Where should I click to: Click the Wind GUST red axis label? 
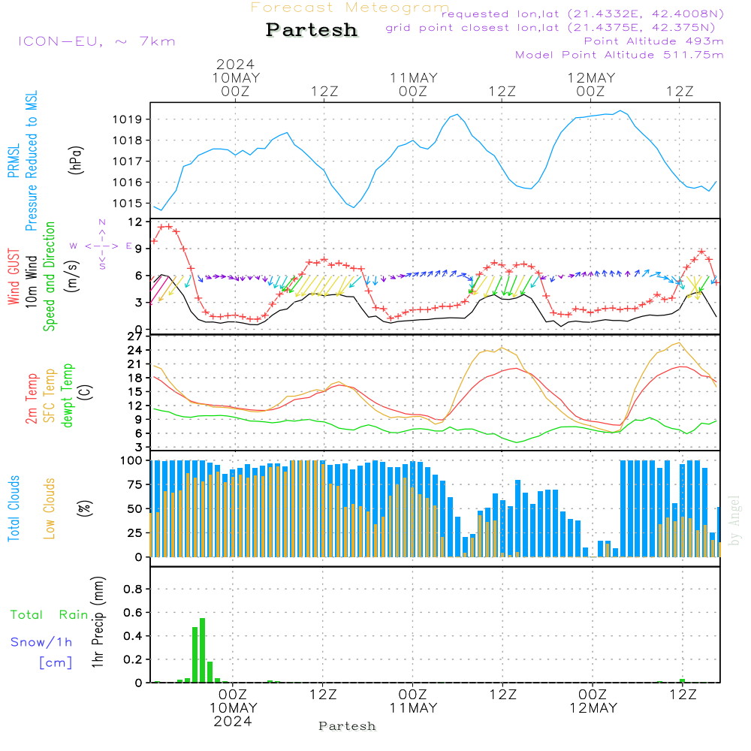14,278
